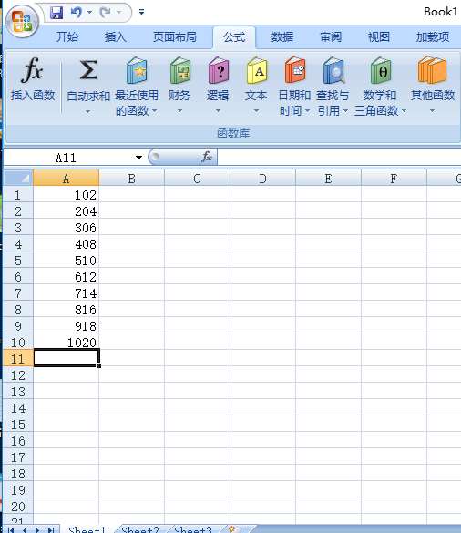
Task: Click the fx button in the formula bar
Action: coord(207,157)
